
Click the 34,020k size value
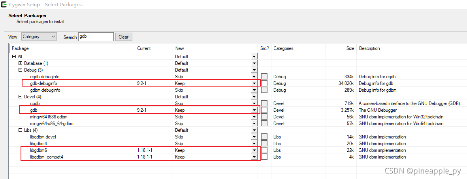point(346,83)
